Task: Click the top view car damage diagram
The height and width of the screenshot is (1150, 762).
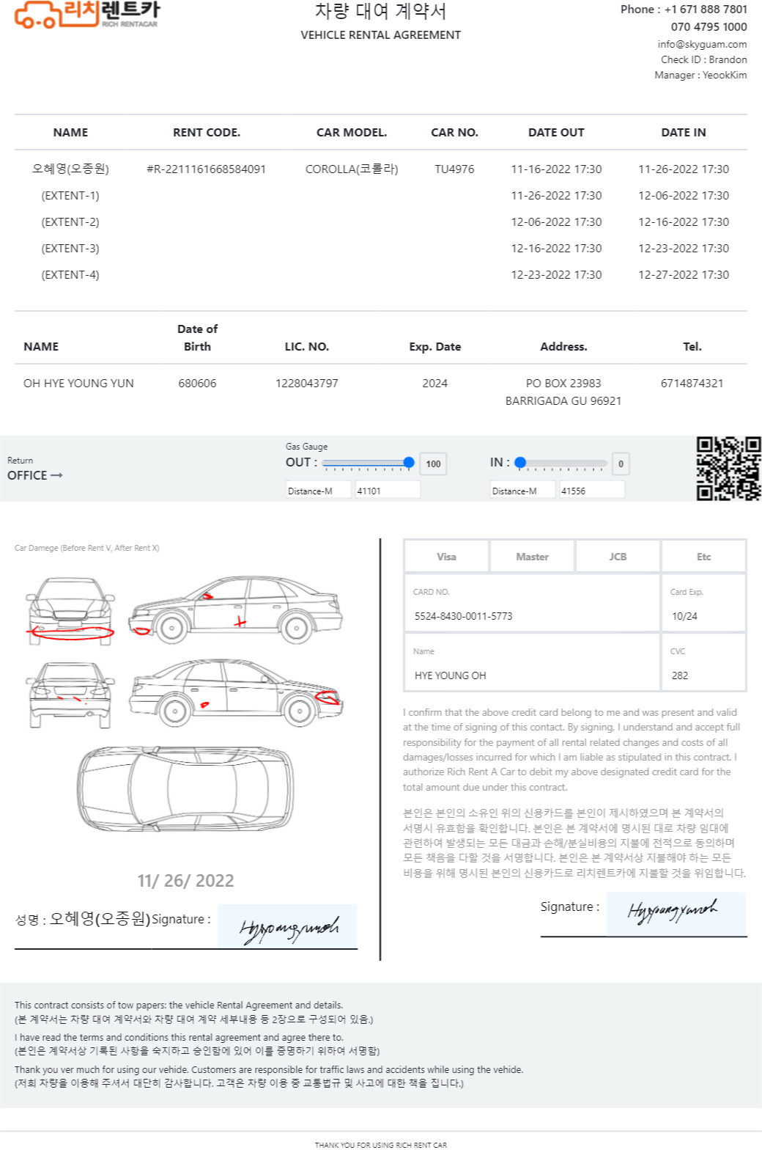Action: (x=185, y=790)
